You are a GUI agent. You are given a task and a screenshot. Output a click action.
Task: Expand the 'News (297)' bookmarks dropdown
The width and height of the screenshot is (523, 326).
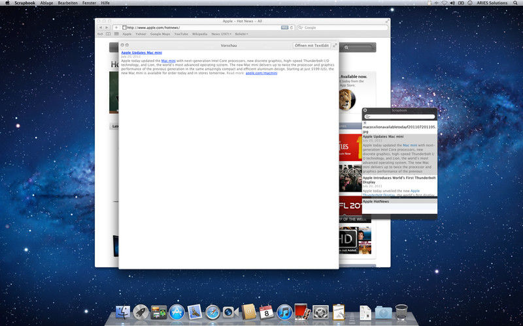[220, 34]
